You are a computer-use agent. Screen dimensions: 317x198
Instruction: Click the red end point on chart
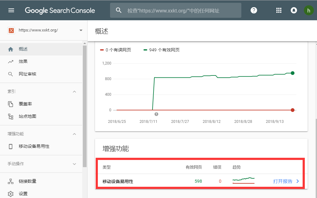click(x=293, y=110)
